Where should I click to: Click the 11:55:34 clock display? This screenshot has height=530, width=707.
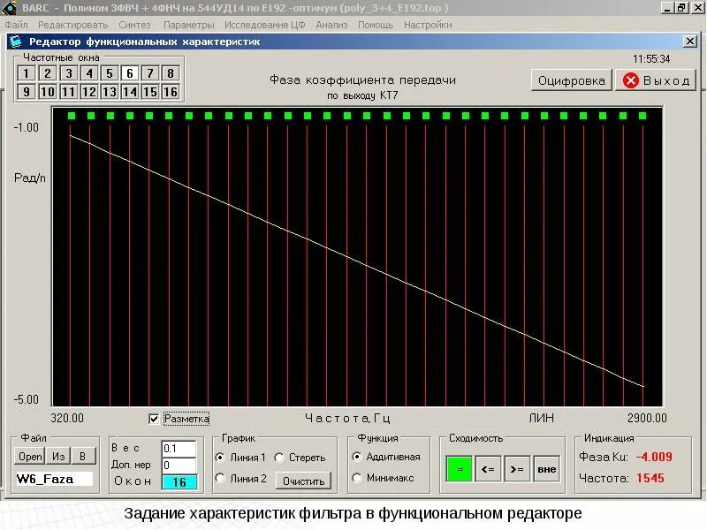[x=651, y=59]
